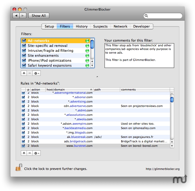Click into the search field

tap(163, 16)
